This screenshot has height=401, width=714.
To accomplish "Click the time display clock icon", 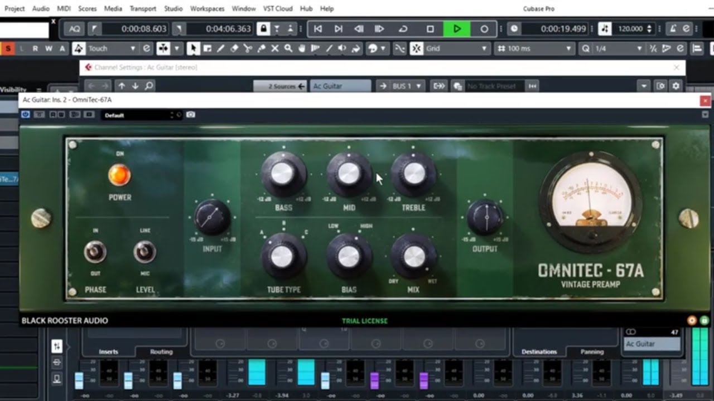I will point(514,29).
